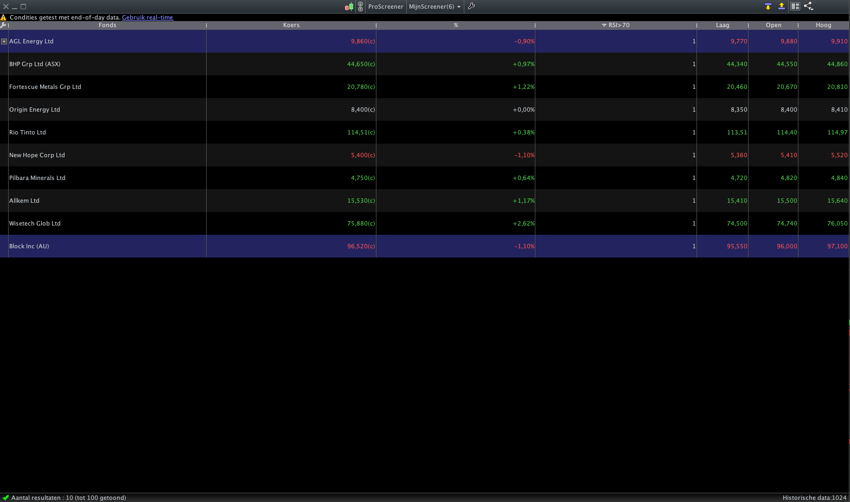Click the 'Aantal resultaten : 10' status text
Viewport: 850px width, 502px height.
click(69, 498)
